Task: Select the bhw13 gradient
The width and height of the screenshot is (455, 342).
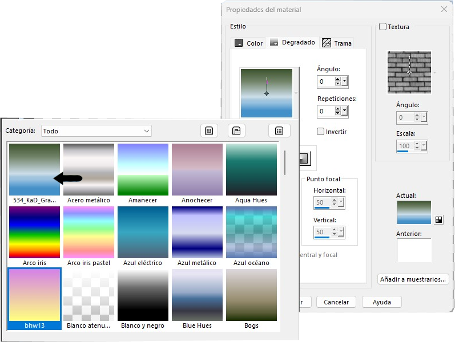Action: coord(34,299)
